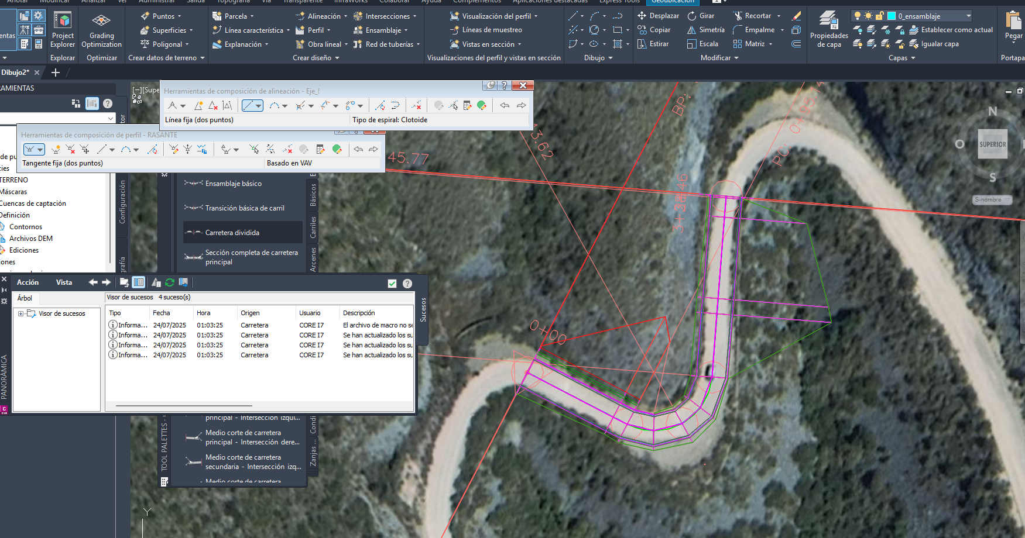
Task: Toggle layer lock icon for 0_ensamblaje
Action: pos(879,16)
